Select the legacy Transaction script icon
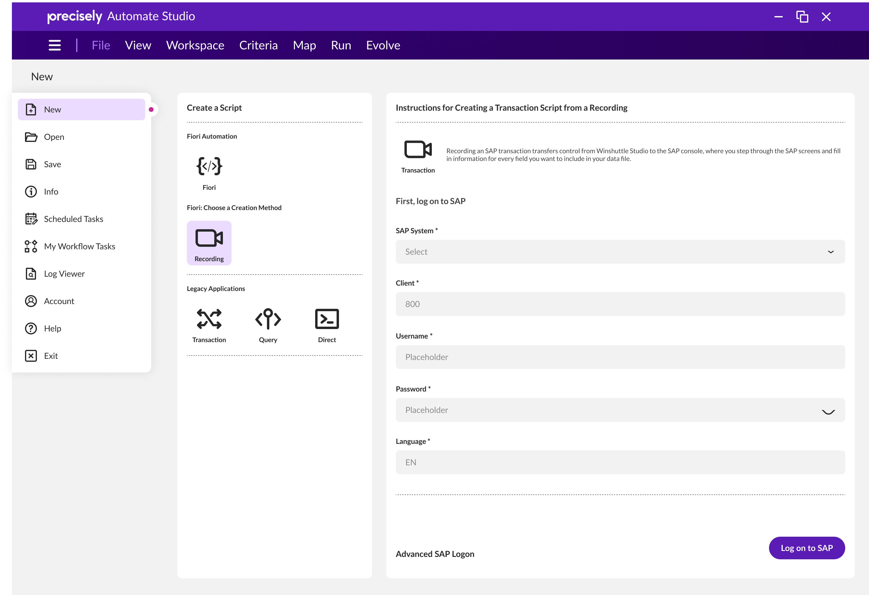The image size is (869, 595). [x=209, y=319]
